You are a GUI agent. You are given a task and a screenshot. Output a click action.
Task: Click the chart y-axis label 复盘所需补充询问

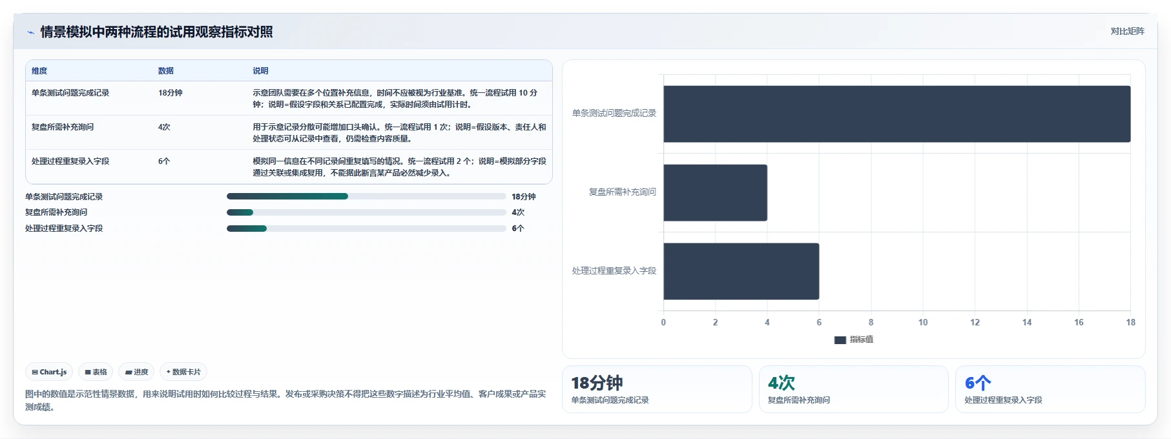[622, 192]
